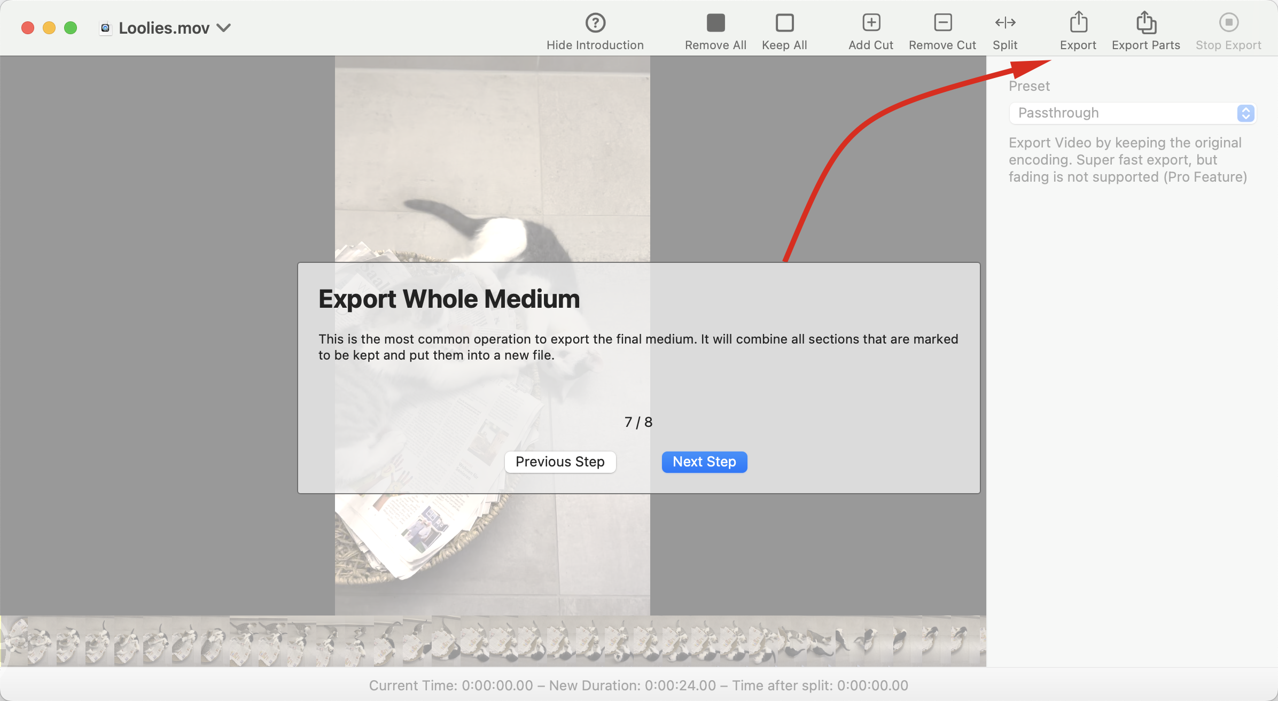
Task: Click the Hide Introduction question mark icon
Action: tap(595, 23)
